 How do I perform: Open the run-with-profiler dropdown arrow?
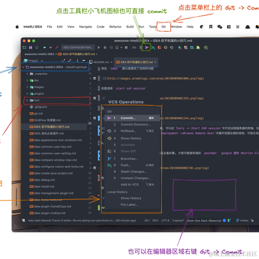pyautogui.click(x=122, y=48)
